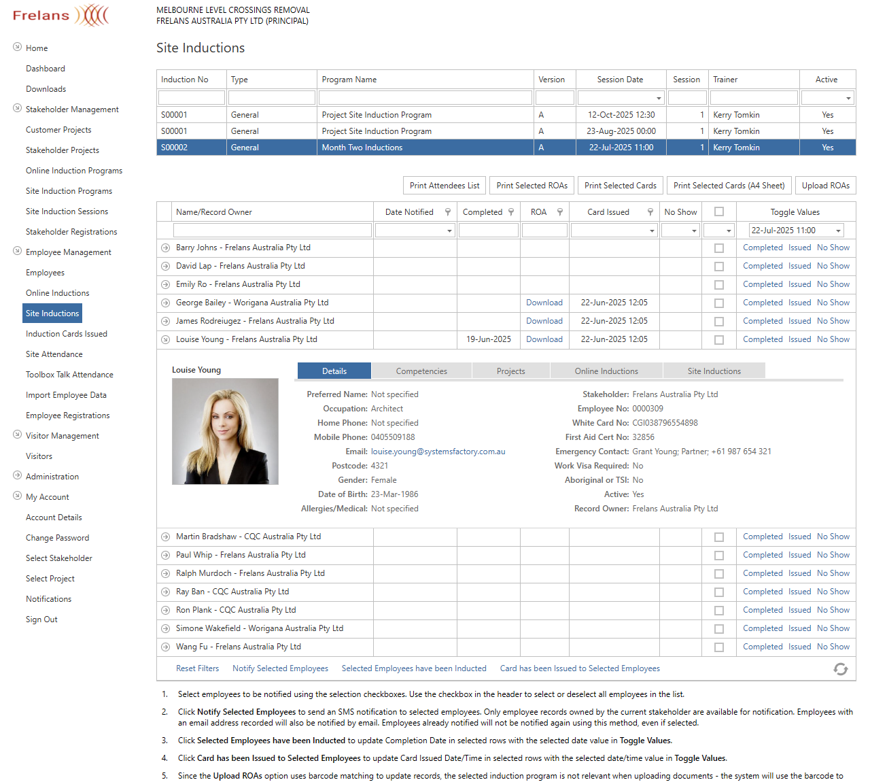Check the select-all checkbox in the header
870x782 pixels.
pos(719,211)
